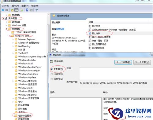Select the 已禁用(D) radio button
The height and width of the screenshot is (120, 153).
tap(52, 79)
